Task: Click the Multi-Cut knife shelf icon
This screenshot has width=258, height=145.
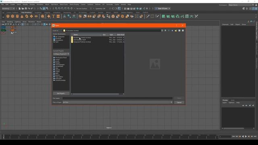Action: pos(148,16)
